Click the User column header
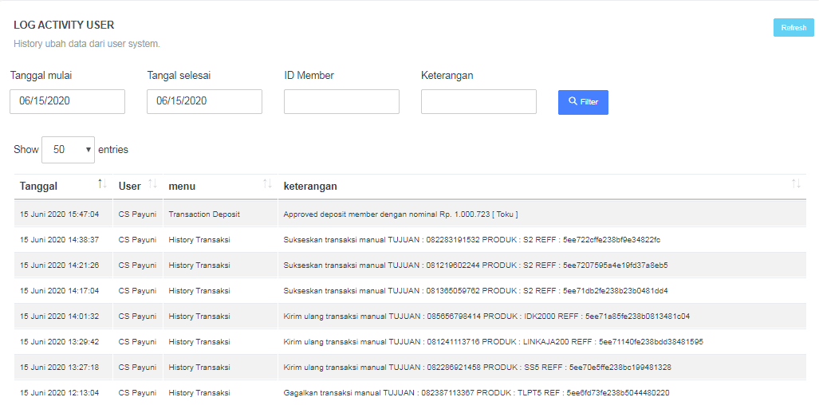The width and height of the screenshot is (819, 405). [138, 187]
